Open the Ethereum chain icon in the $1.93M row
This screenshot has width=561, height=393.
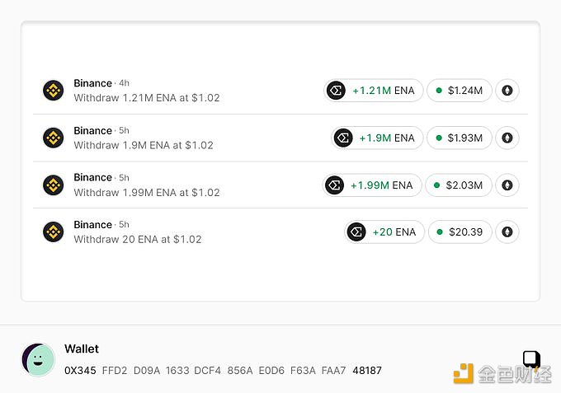coord(507,138)
